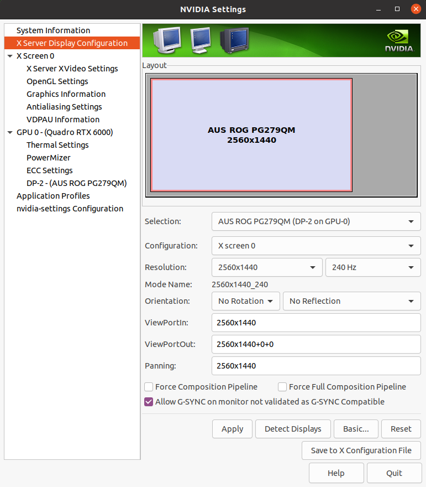Enable Force Full Composition Pipeline checkbox
This screenshot has height=487, width=426.
[x=282, y=387]
